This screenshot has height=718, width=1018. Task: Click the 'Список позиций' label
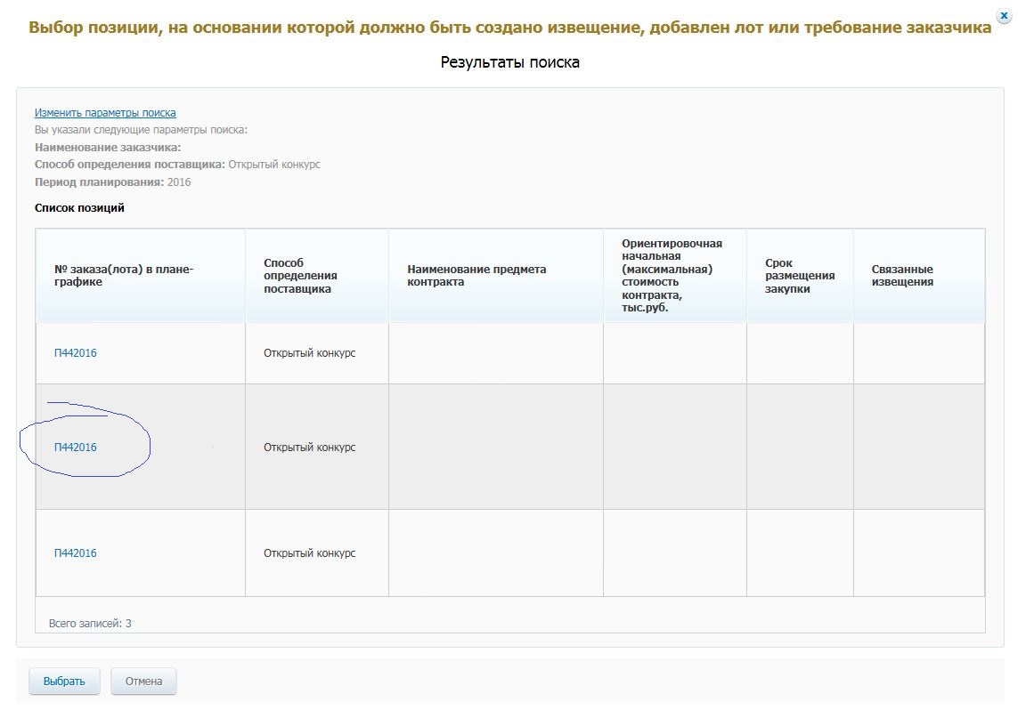click(79, 208)
